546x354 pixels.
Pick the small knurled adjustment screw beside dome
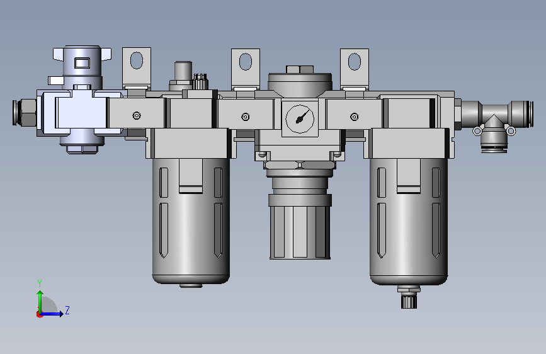(x=200, y=81)
